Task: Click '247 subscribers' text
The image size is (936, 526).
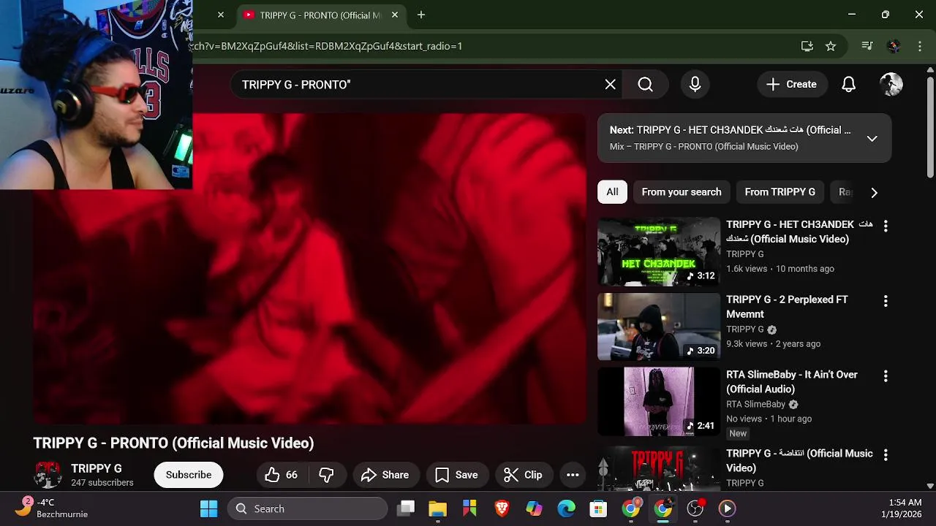Action: (102, 483)
